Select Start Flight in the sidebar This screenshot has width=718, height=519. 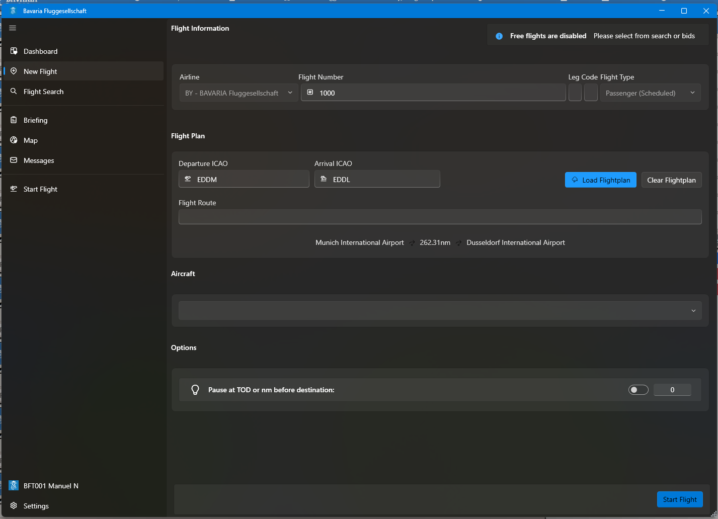pos(84,189)
